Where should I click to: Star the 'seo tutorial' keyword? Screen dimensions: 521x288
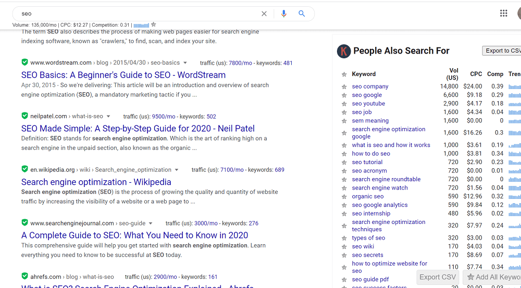pos(344,163)
